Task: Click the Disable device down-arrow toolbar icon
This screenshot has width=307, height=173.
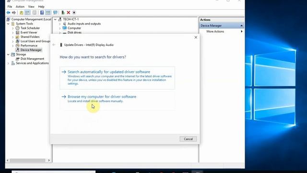Action: tap(74, 13)
